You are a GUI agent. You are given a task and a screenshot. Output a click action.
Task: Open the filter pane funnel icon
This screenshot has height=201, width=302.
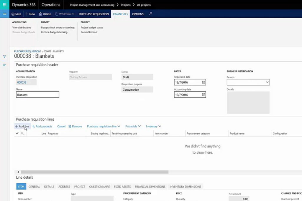5,57
